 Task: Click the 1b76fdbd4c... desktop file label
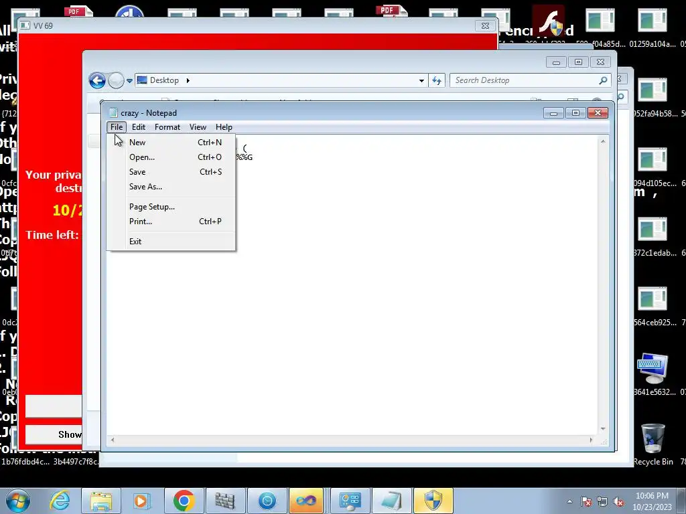26,462
